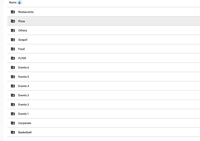The height and width of the screenshot is (141, 200).
Task: Click the Restaurants folder name
Action: point(26,12)
